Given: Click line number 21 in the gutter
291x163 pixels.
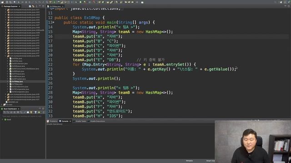Looking at the screenshot, I should point(50,60).
